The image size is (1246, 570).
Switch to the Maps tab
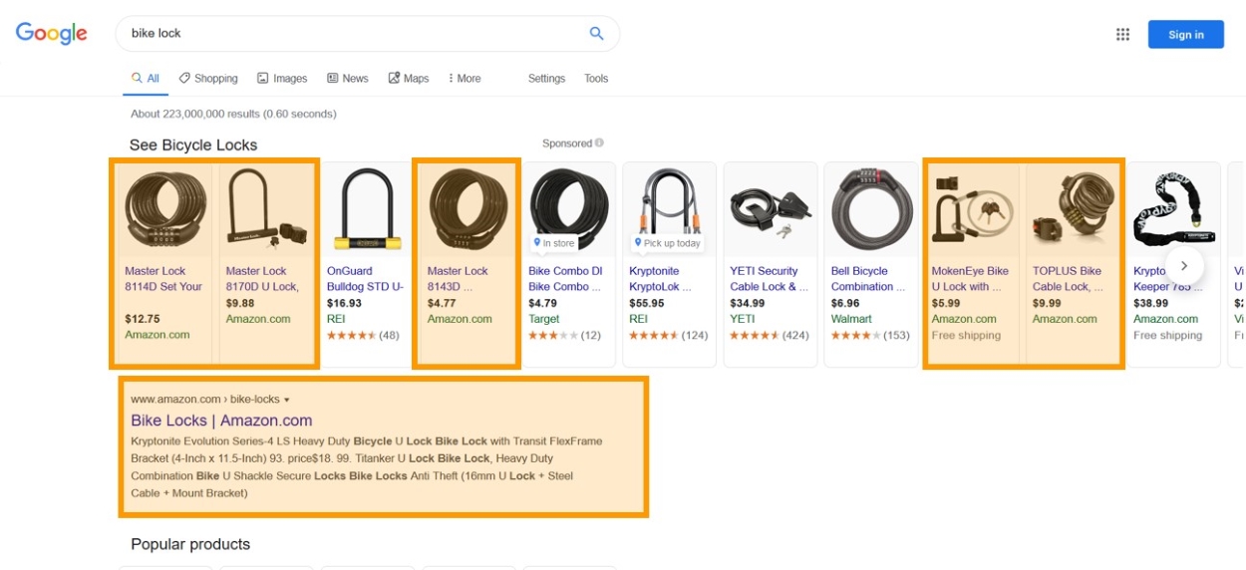coord(409,79)
